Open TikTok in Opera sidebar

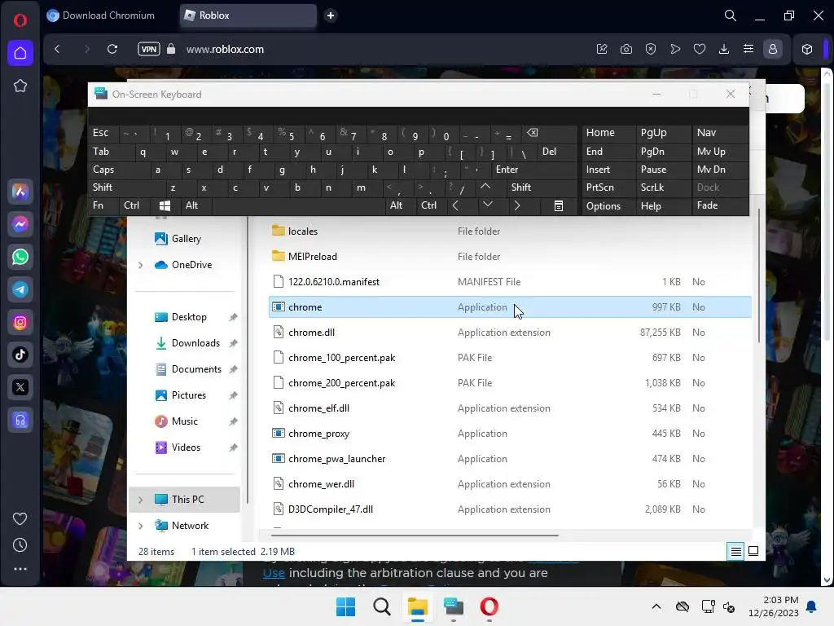20,355
